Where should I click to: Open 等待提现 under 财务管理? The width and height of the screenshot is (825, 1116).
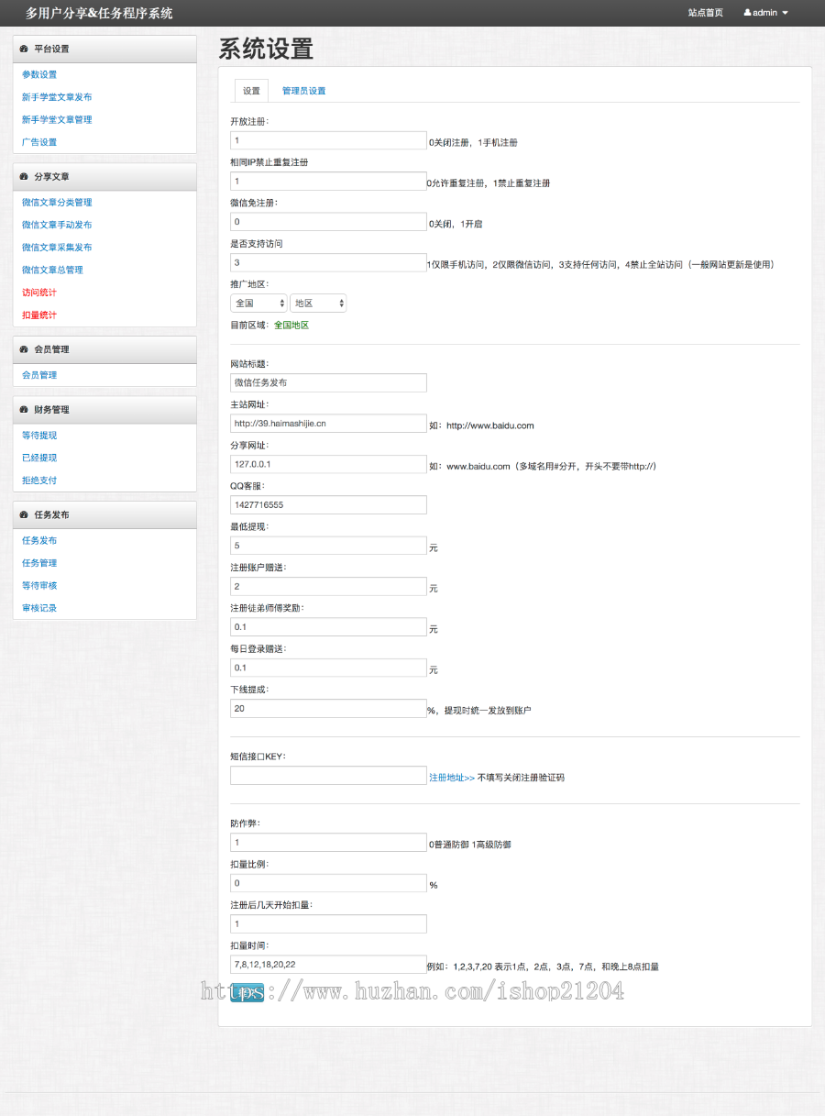38,435
